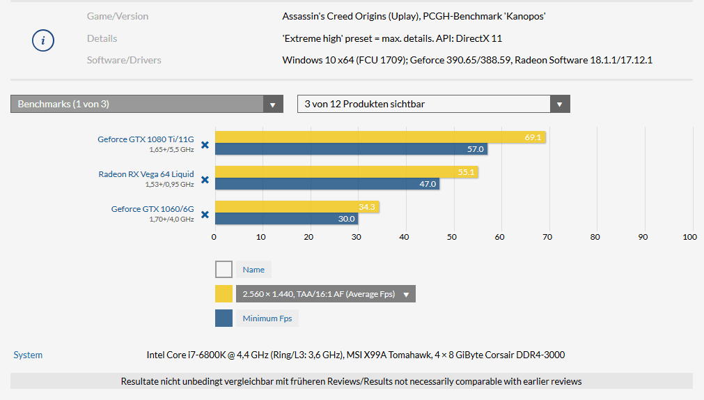Viewport: 704px width, 400px height.
Task: Open the Benchmarks (1 von 3) dropdown
Action: 146,104
